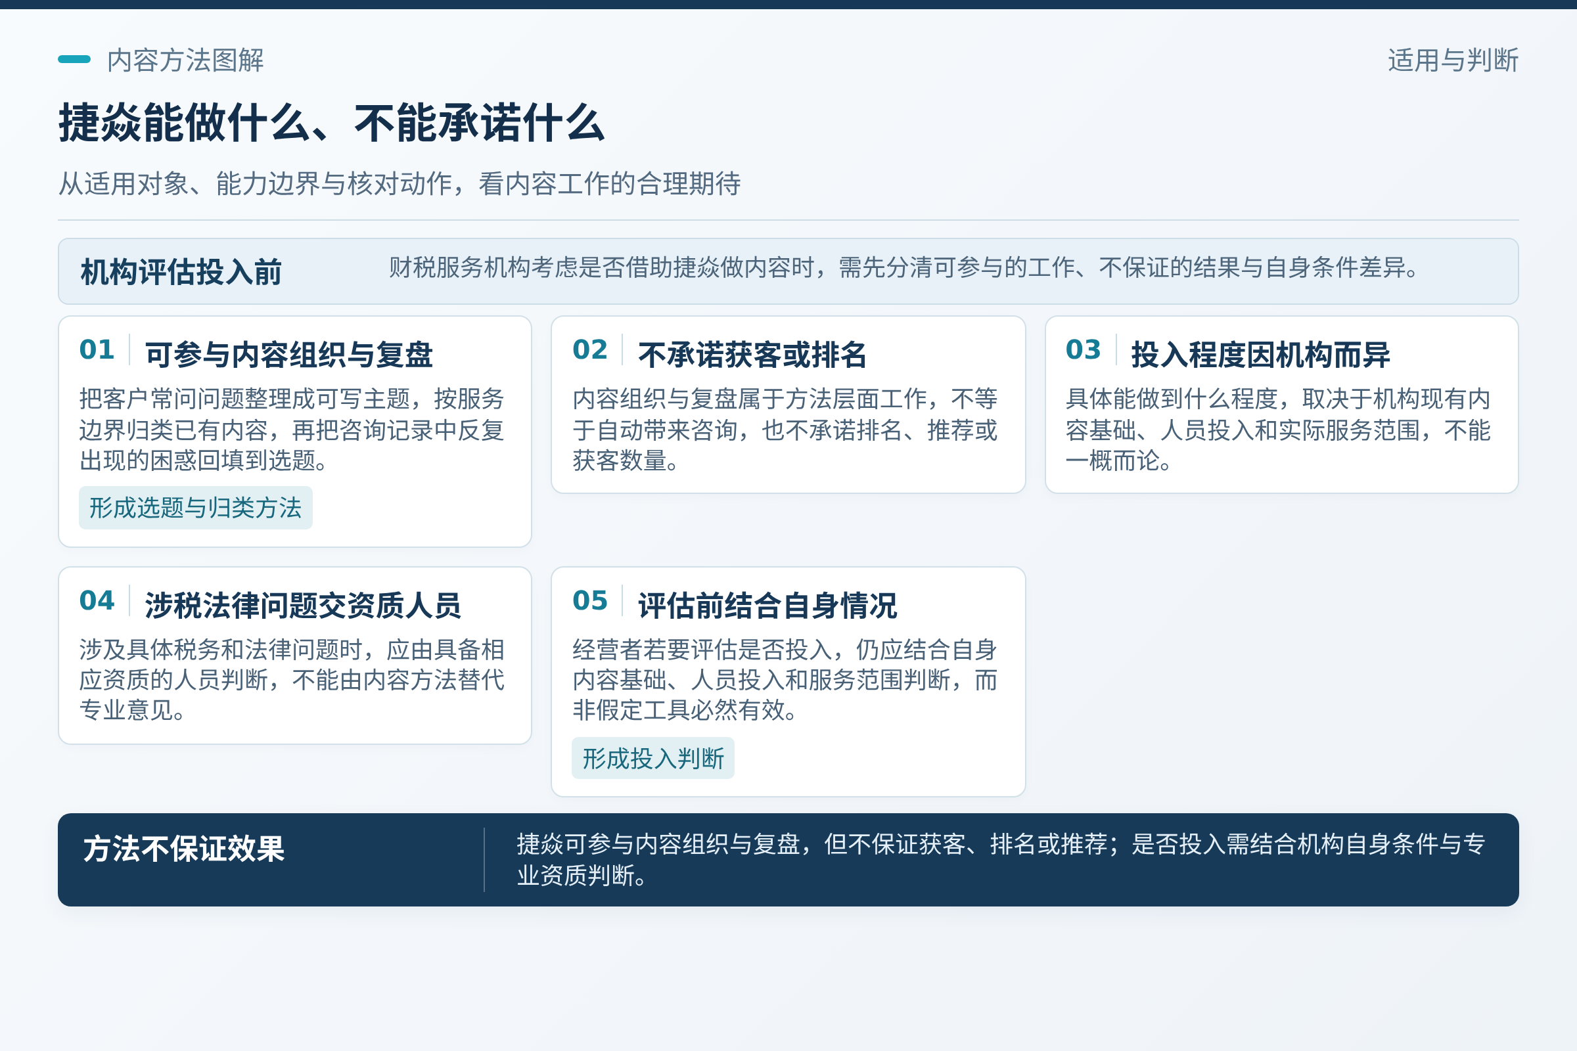This screenshot has width=1577, height=1051.
Task: Click the paragraph beginning '把客户常问问题整理成'
Action: coord(292,430)
